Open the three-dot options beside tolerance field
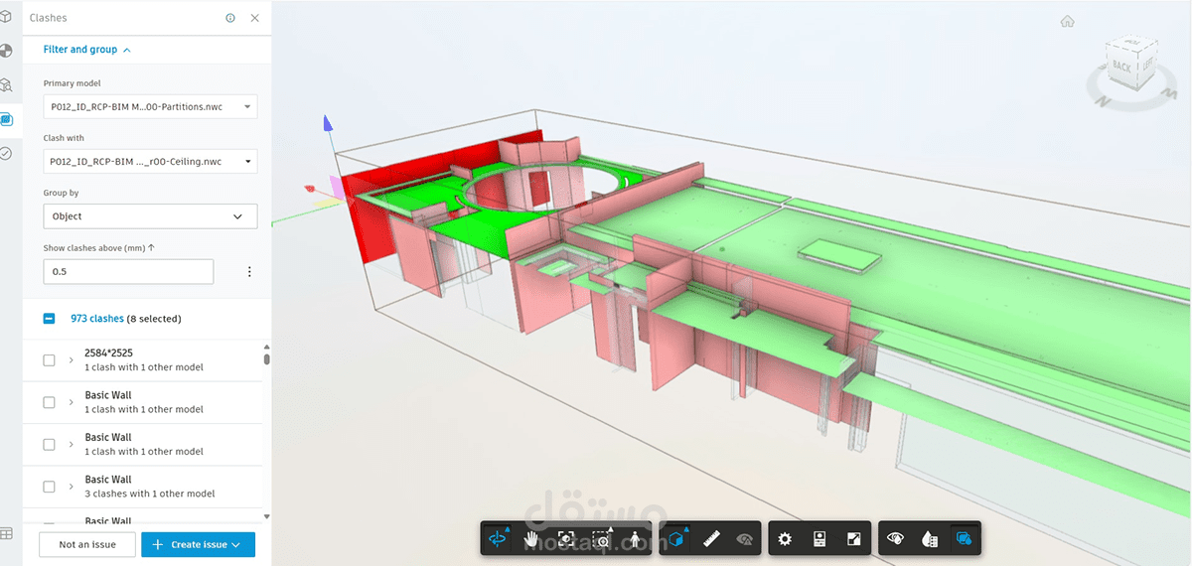Viewport: 1192px width, 566px height. tap(249, 272)
